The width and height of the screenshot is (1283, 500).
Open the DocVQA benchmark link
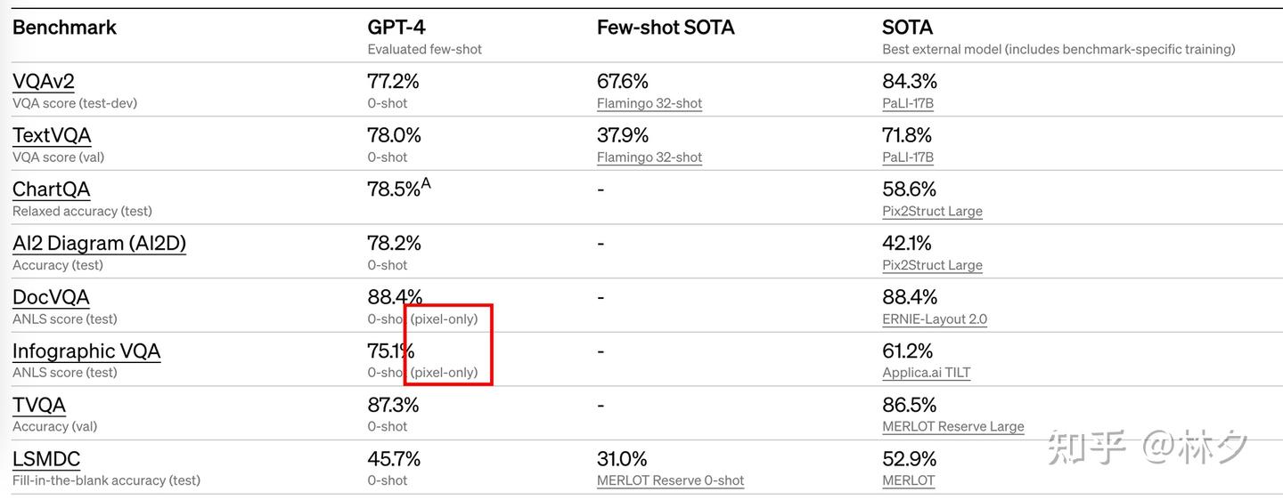[x=51, y=297]
